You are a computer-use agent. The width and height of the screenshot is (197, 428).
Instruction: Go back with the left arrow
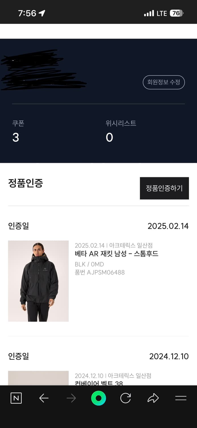(44, 398)
